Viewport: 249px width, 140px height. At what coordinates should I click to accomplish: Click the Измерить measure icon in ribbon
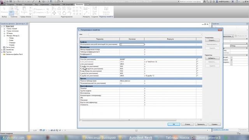coord(86,9)
